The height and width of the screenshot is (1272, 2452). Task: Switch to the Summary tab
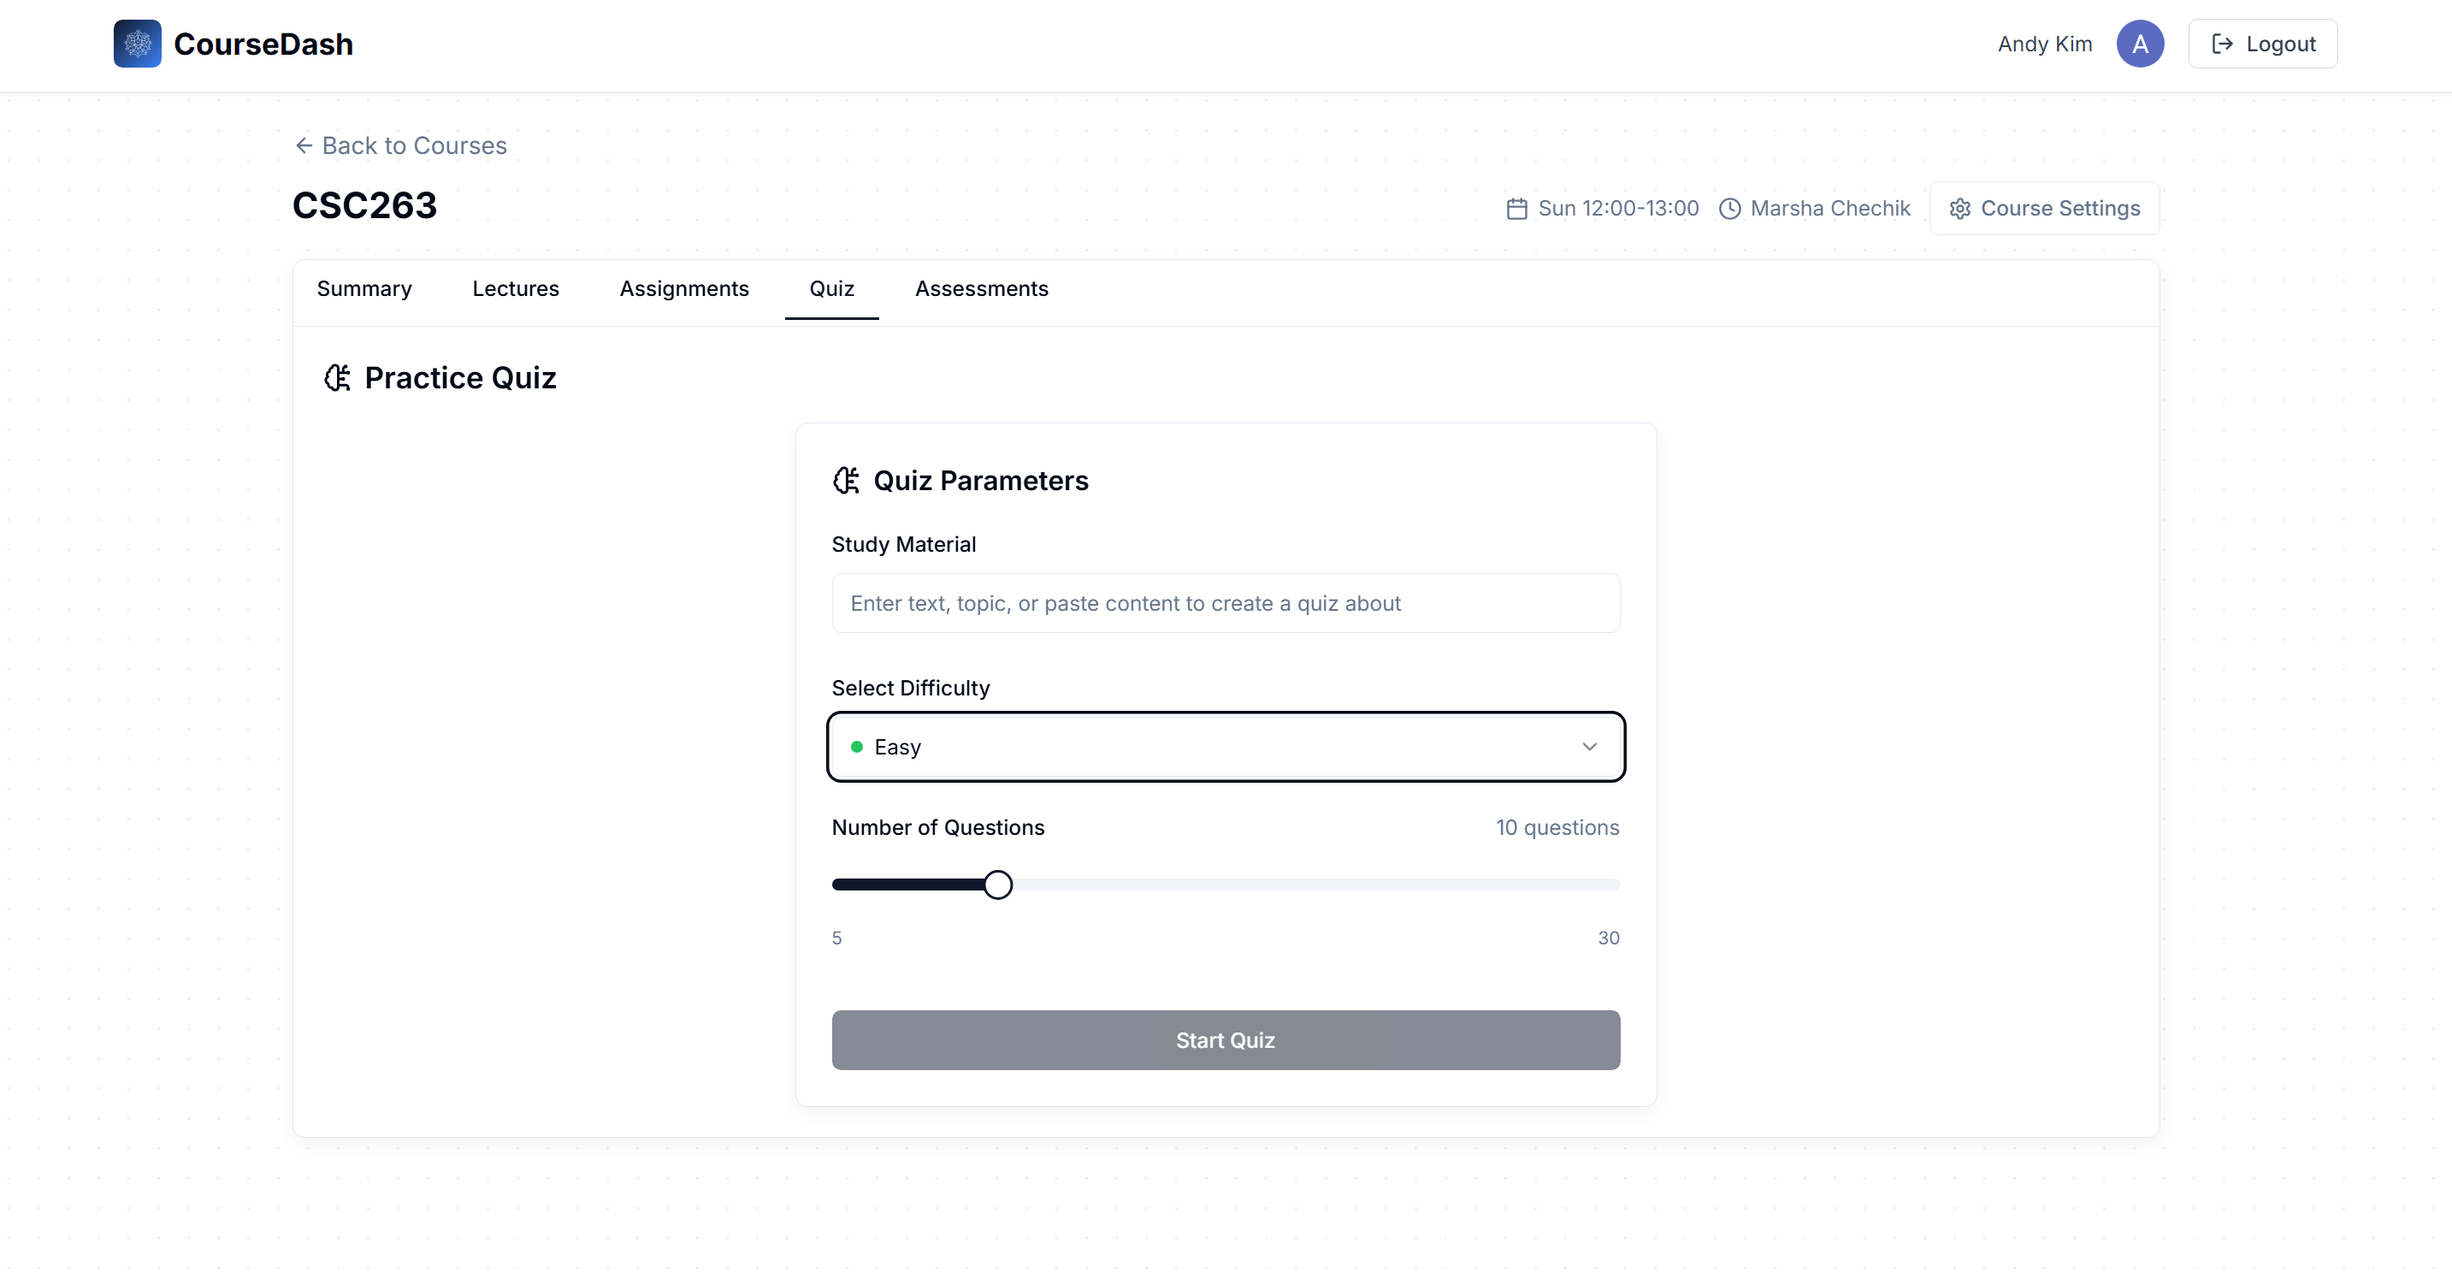pos(363,288)
